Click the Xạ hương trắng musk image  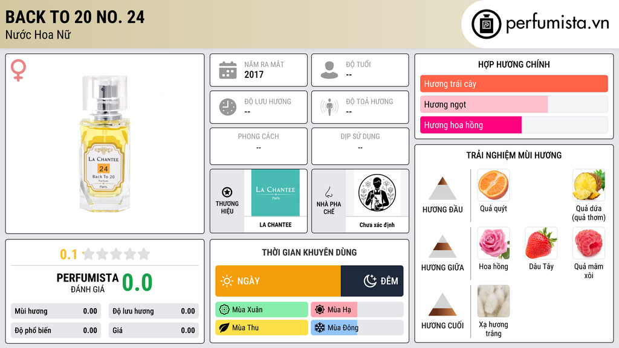[x=493, y=301]
